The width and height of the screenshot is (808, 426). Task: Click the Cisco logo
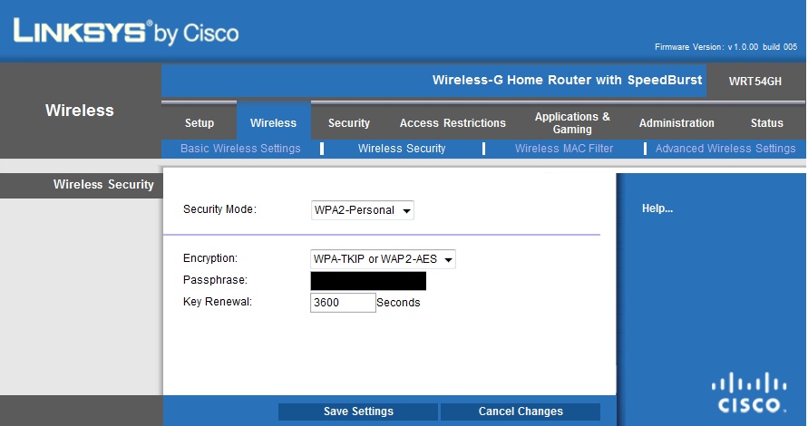pyautogui.click(x=749, y=392)
